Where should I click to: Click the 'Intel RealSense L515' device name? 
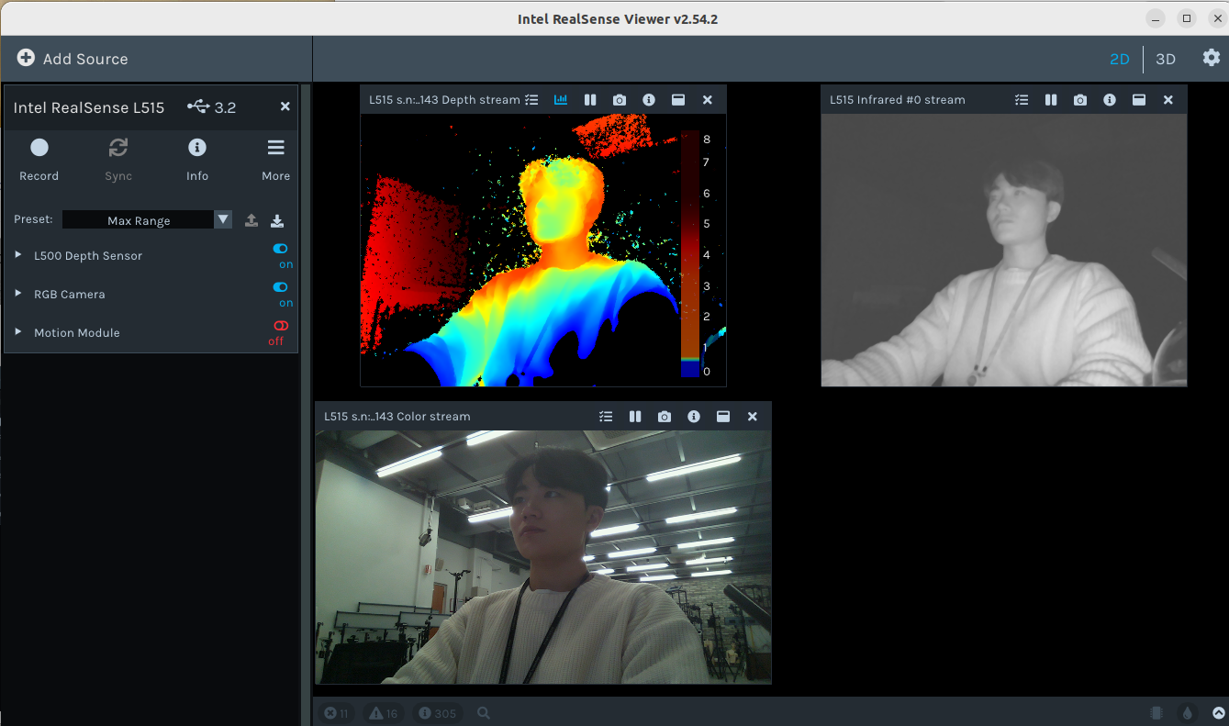(x=89, y=107)
